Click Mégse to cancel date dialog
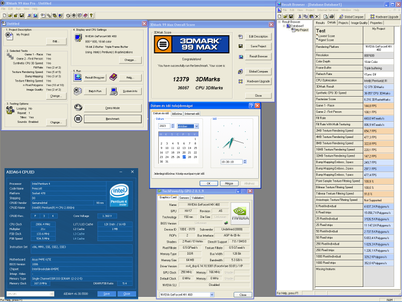This screenshot has height=302, width=402. pos(229,183)
